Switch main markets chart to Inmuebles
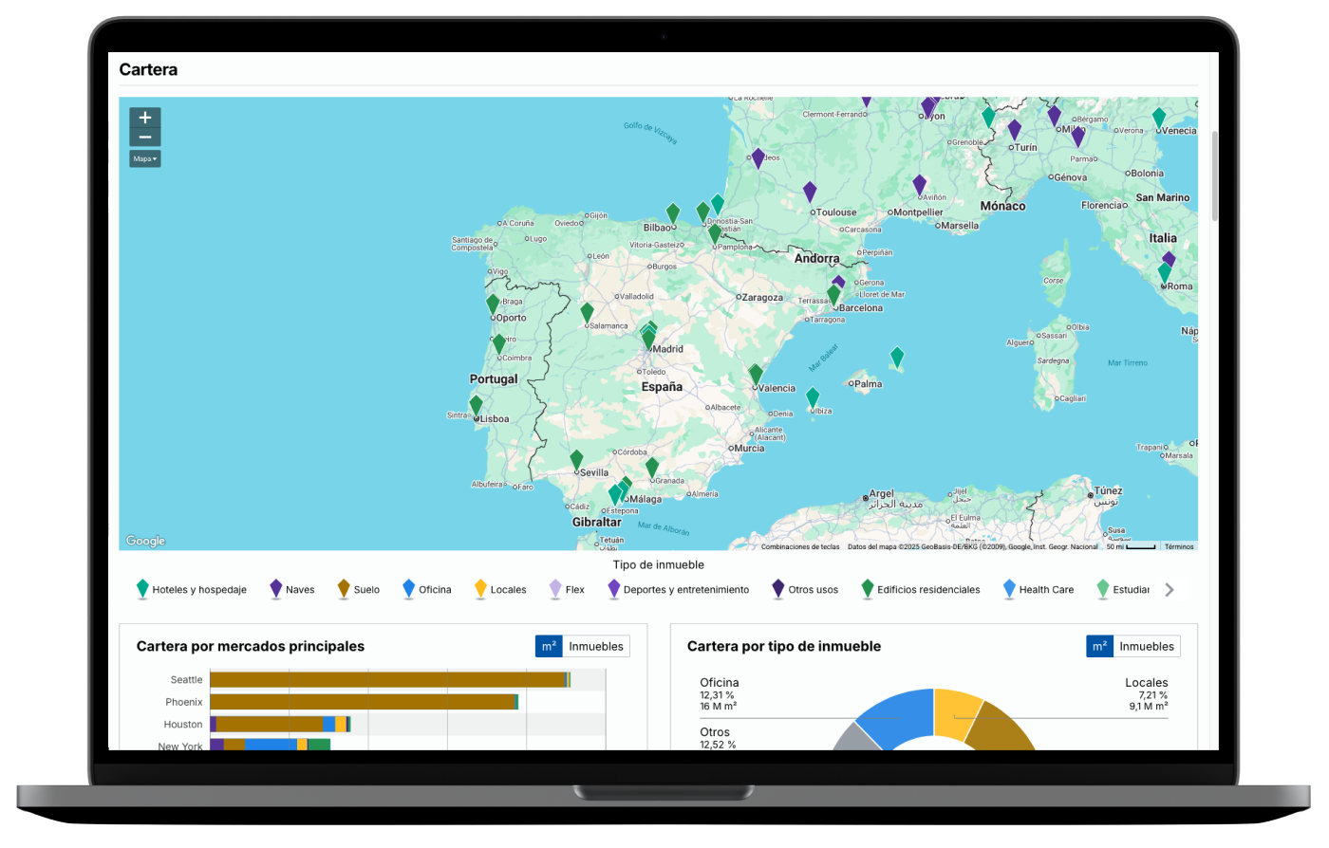Image resolution: width=1329 pixels, height=848 pixels. click(x=596, y=647)
